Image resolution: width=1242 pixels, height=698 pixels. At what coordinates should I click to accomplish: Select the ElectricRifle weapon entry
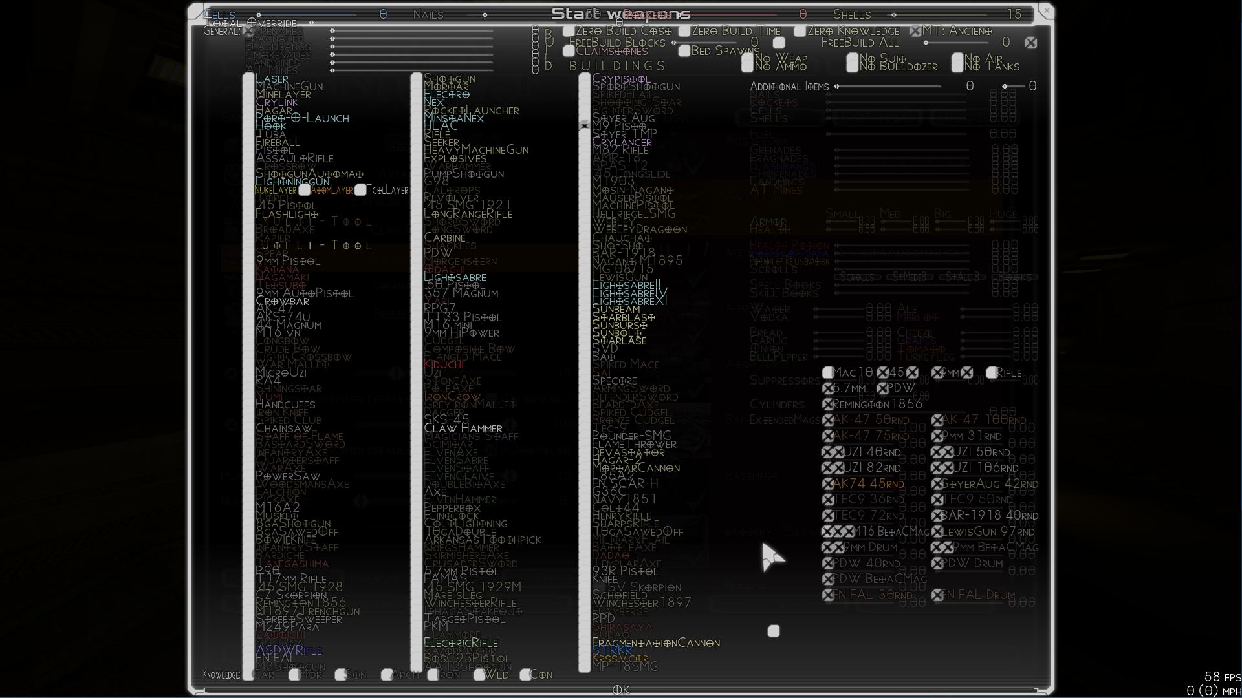(x=461, y=643)
